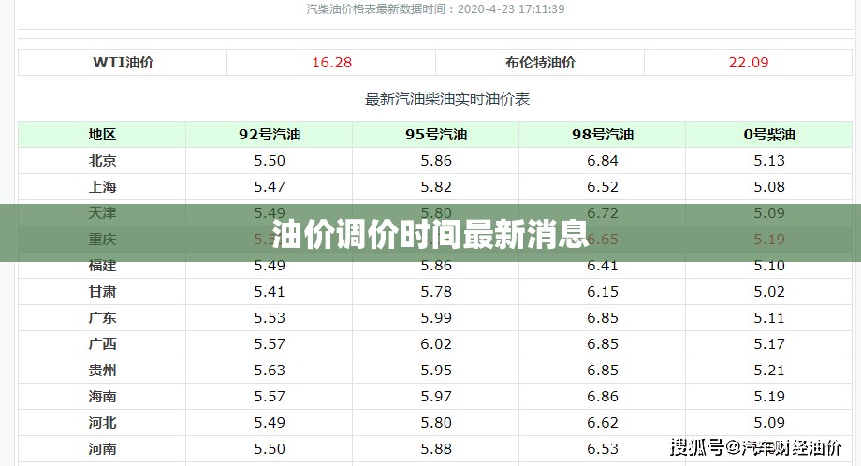861x466 pixels.
Task: Click the 河南 region cell
Action: (x=102, y=449)
